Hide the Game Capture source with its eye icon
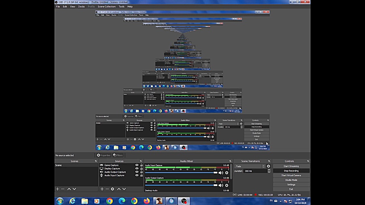Image resolution: width=365 pixels, height=205 pixels. [137, 165]
